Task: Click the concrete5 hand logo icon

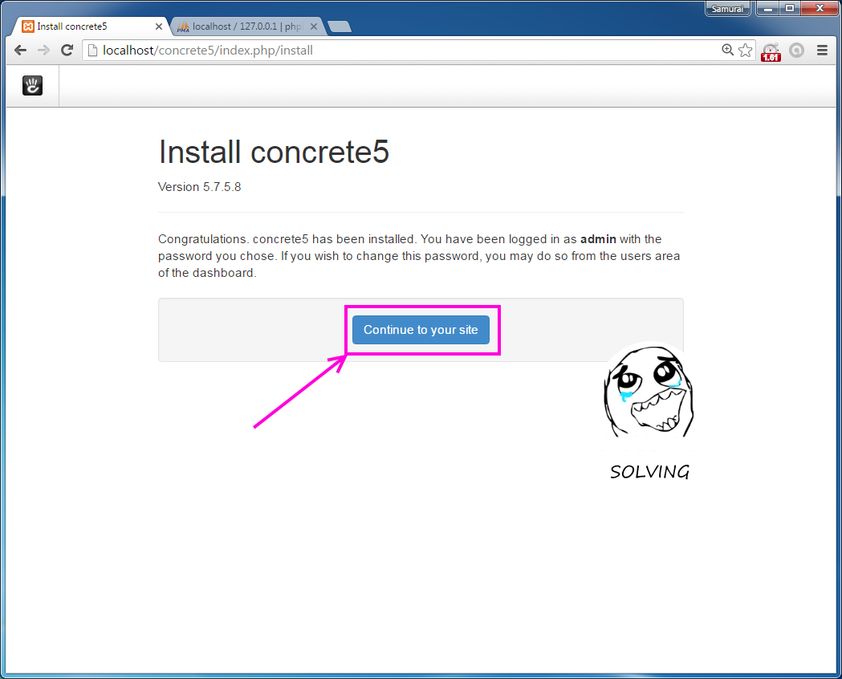Action: (x=32, y=85)
